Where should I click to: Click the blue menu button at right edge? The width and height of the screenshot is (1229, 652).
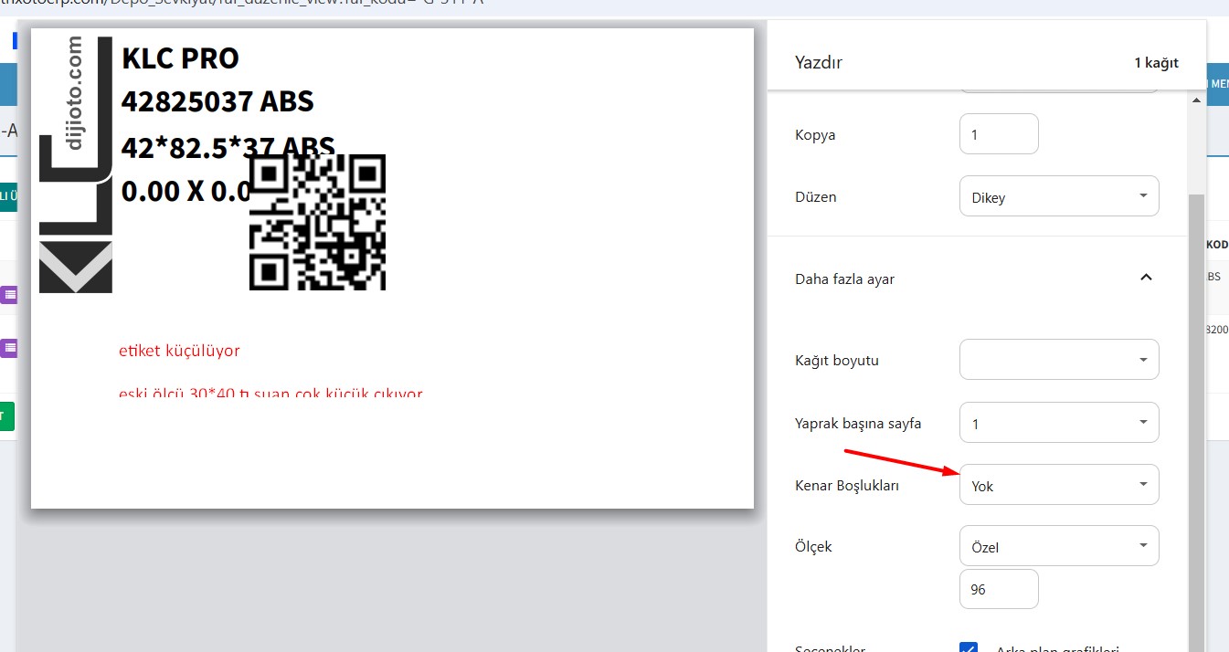pyautogui.click(x=1217, y=84)
